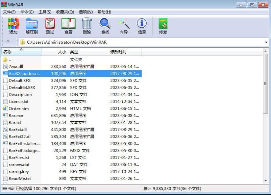Click the 2014-12-04 date cell
This screenshot has width=271, height=195.
pyautogui.click(x=125, y=101)
